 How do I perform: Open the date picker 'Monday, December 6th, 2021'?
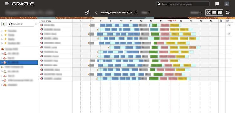(x=116, y=13)
